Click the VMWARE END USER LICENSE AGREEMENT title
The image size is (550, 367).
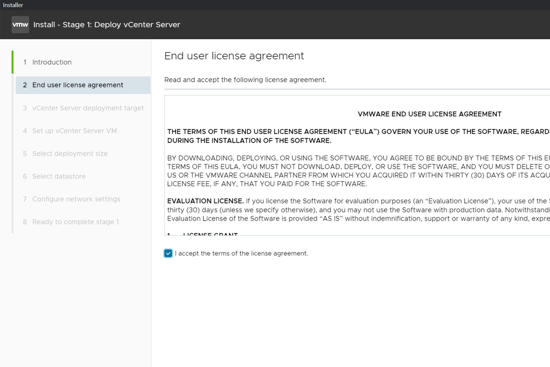429,114
